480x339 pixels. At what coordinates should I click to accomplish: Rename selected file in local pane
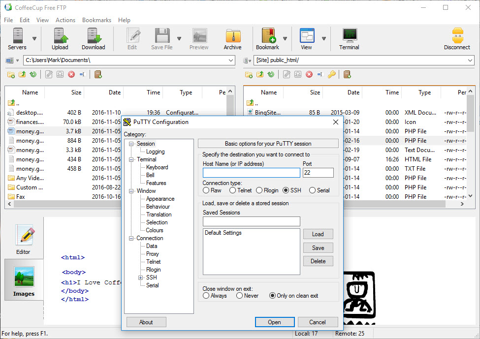pos(82,74)
